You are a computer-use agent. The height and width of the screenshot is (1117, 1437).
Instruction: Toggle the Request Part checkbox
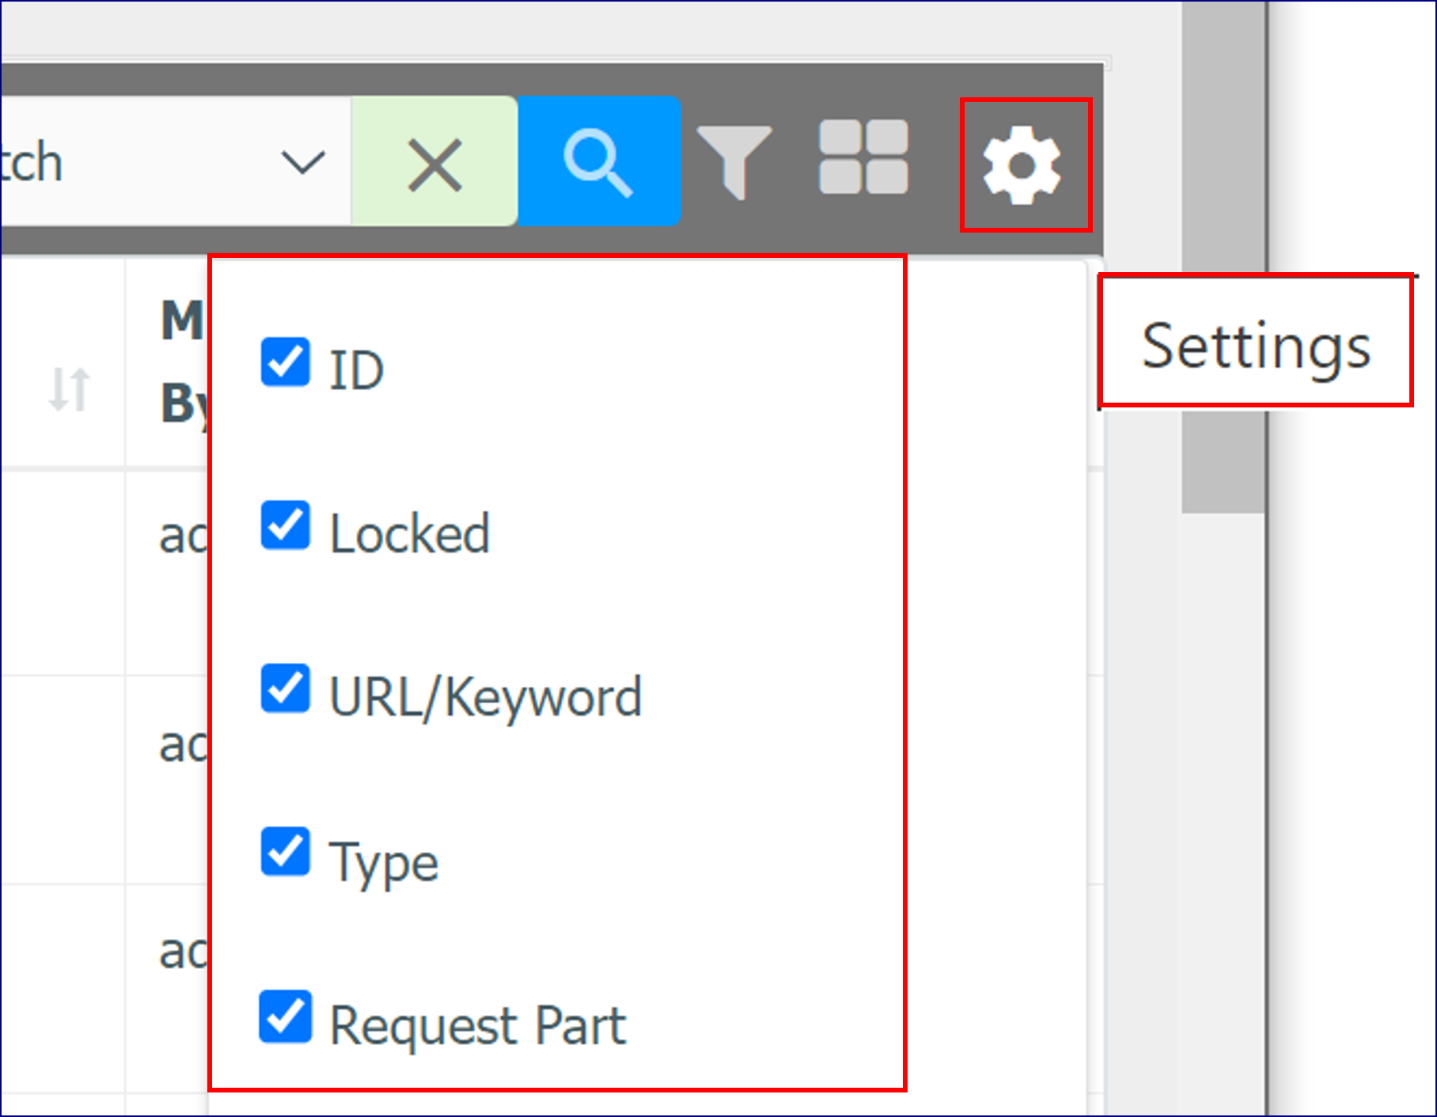(x=285, y=1016)
